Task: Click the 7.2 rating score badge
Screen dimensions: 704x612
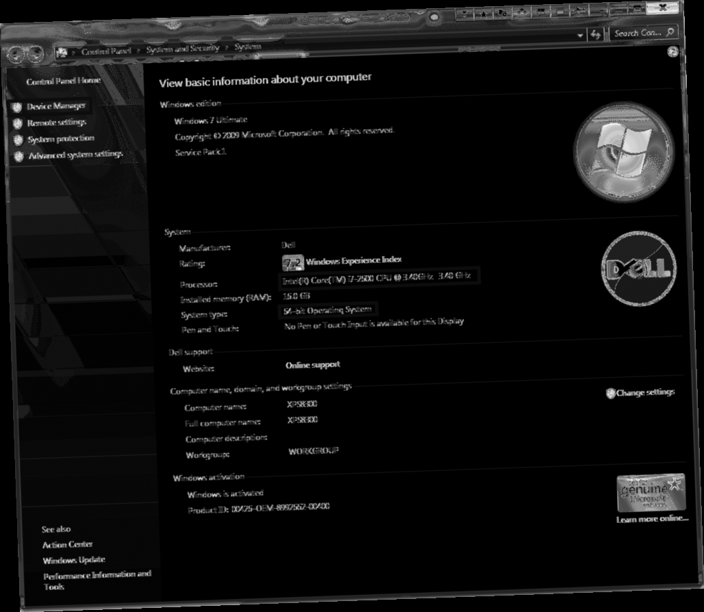Action: pos(292,263)
